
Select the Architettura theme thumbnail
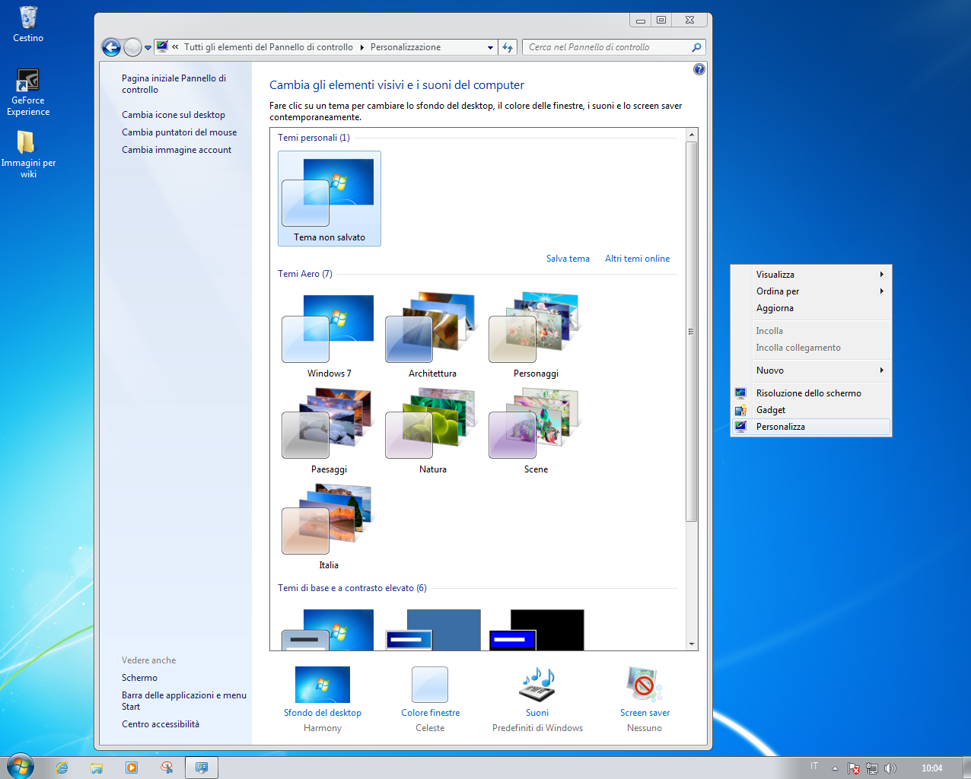tap(432, 329)
